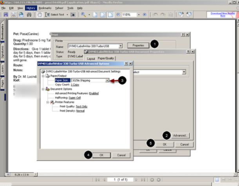Collapse the Document Options tree node
The width and height of the screenshot is (239, 186).
43,89
